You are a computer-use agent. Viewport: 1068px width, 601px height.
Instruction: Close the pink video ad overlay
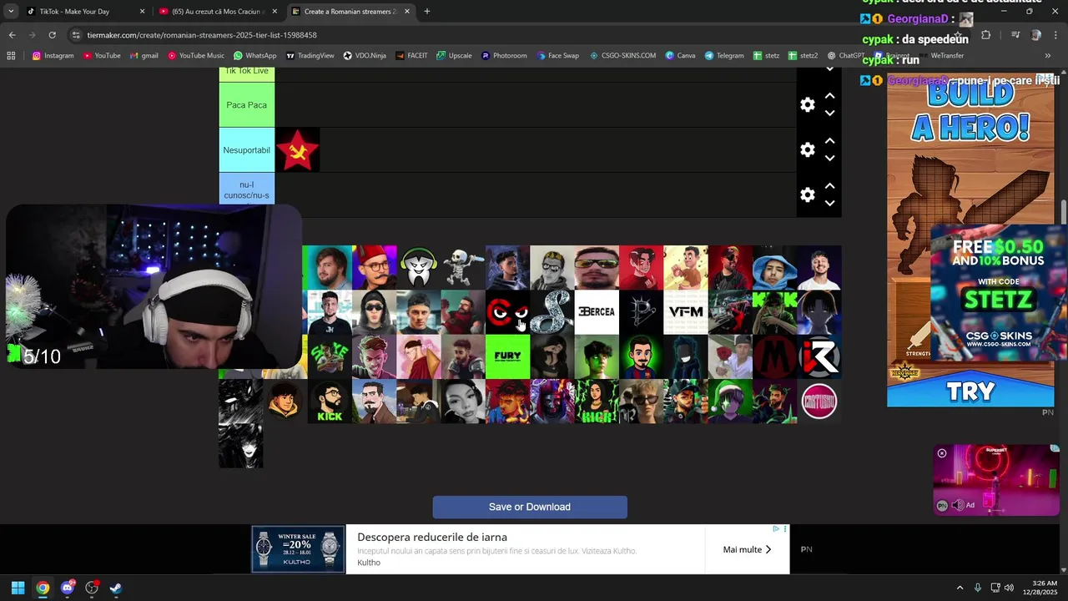pos(942,453)
